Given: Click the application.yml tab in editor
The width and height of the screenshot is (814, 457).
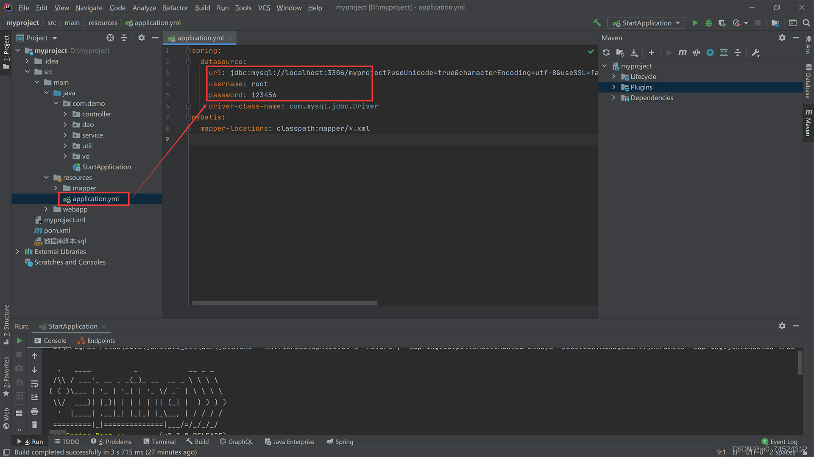Looking at the screenshot, I should click(200, 38).
